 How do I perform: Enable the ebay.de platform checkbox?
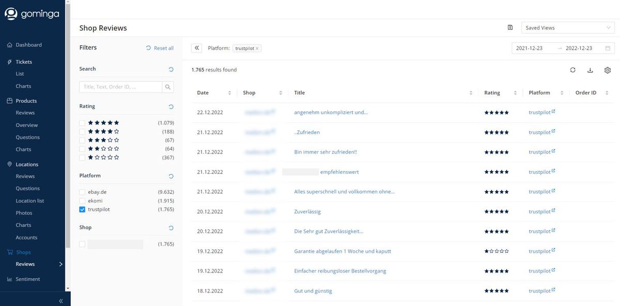82,192
